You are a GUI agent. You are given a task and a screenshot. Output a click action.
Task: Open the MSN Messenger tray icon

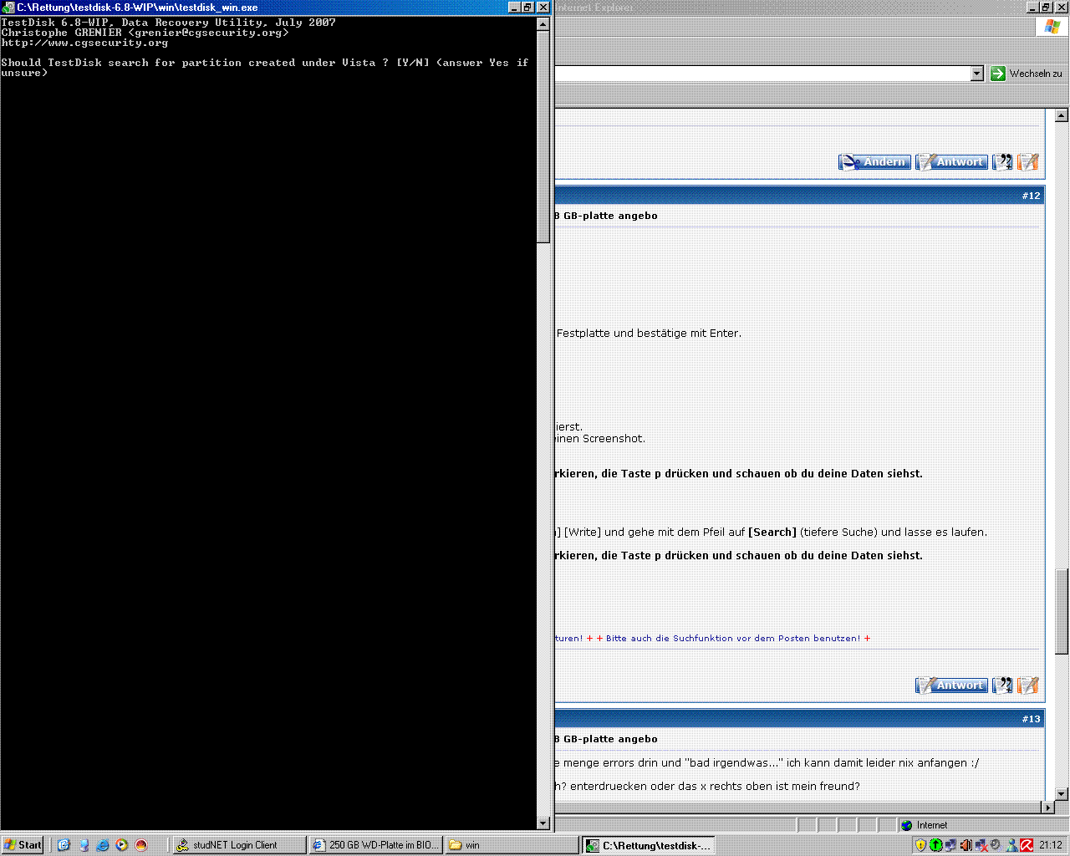pyautogui.click(x=1011, y=845)
